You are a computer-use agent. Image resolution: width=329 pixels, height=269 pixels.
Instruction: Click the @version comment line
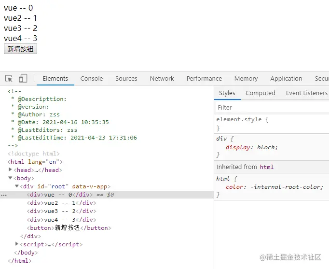click(30, 107)
